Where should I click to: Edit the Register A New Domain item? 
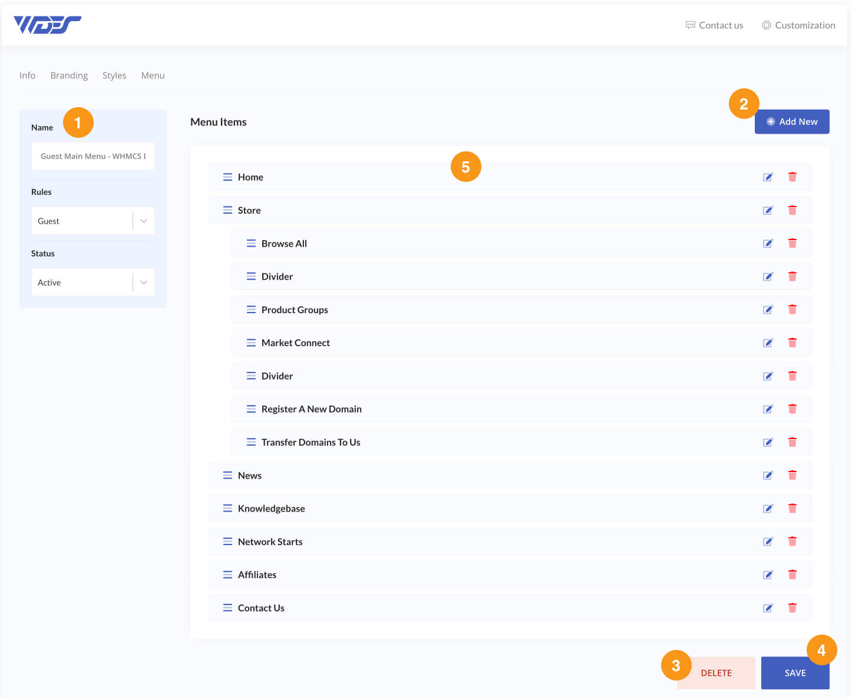(x=768, y=409)
